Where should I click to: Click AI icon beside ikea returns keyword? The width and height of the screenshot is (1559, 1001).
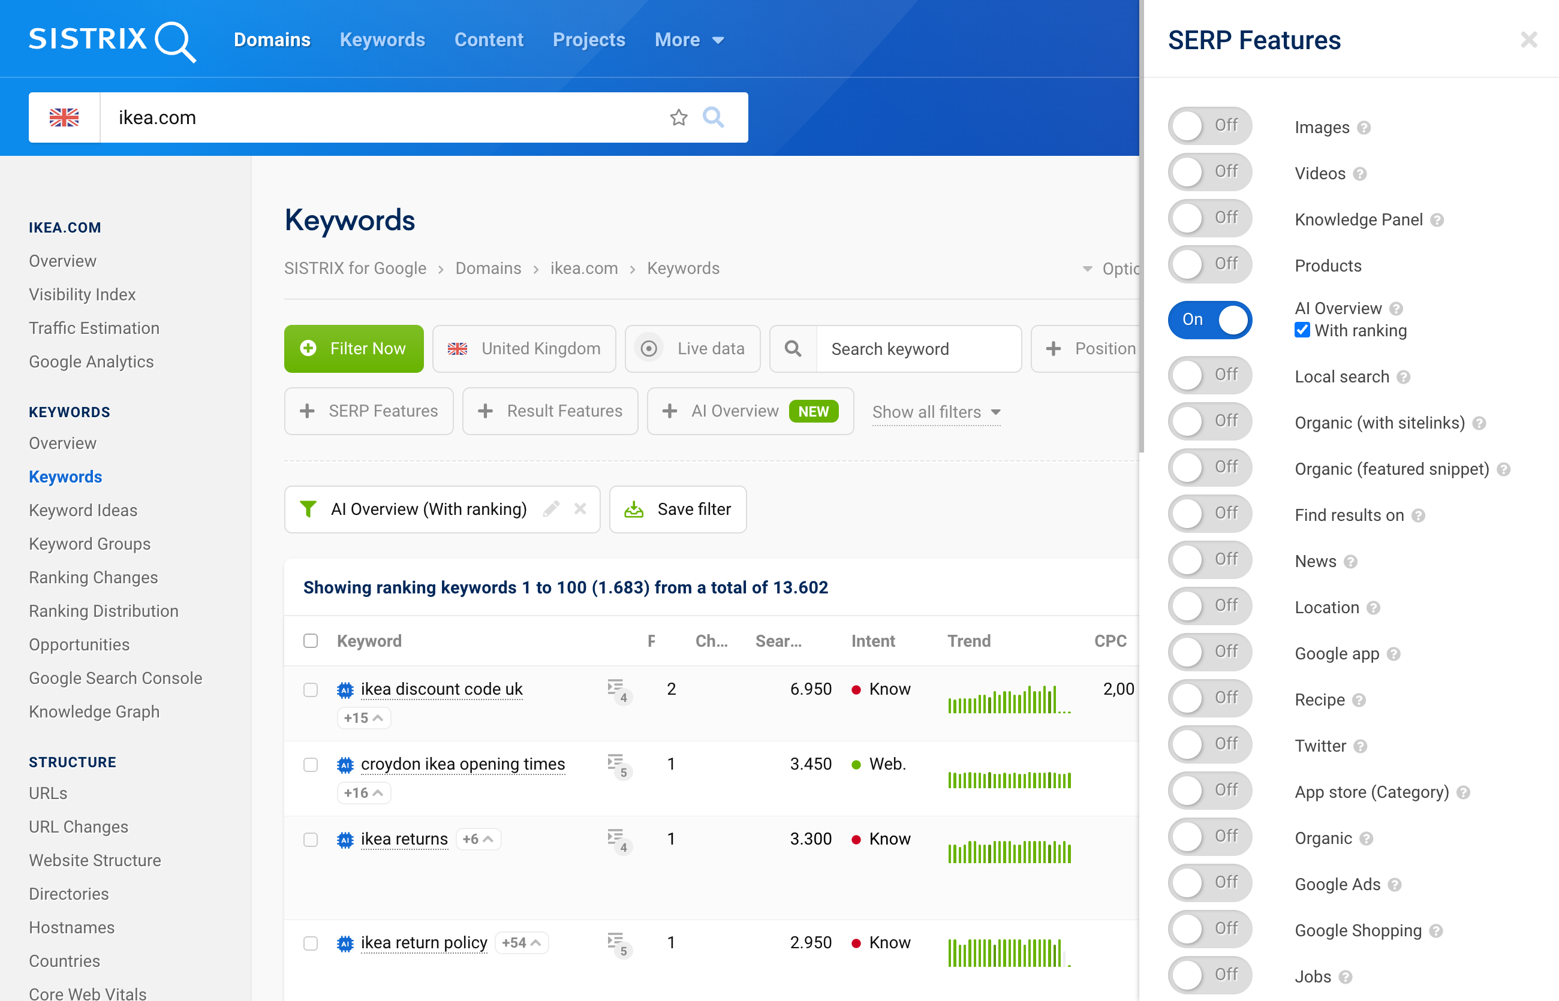pyautogui.click(x=345, y=840)
